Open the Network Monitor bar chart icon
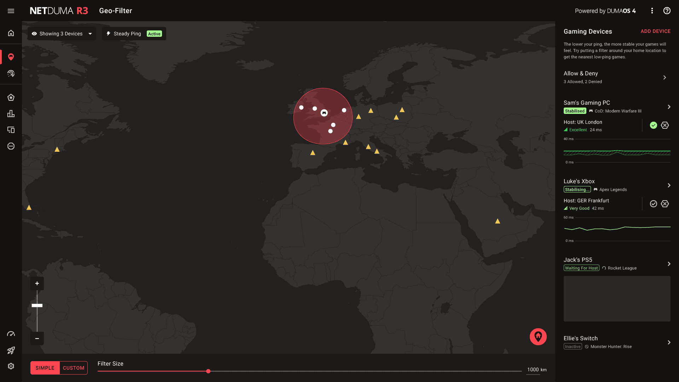Screen dimensions: 679x382 click(11, 114)
